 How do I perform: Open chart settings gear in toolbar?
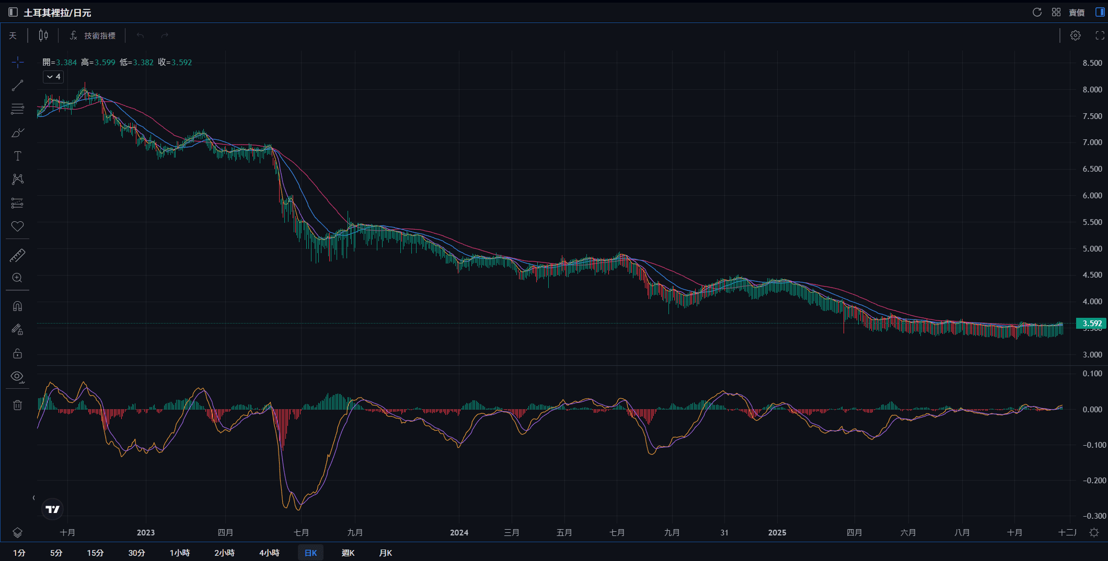pos(1075,35)
